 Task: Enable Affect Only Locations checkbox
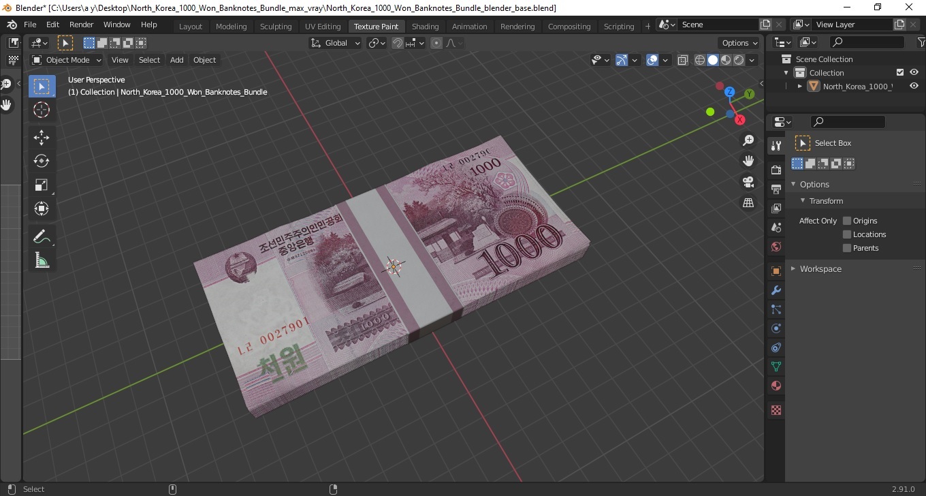[847, 234]
